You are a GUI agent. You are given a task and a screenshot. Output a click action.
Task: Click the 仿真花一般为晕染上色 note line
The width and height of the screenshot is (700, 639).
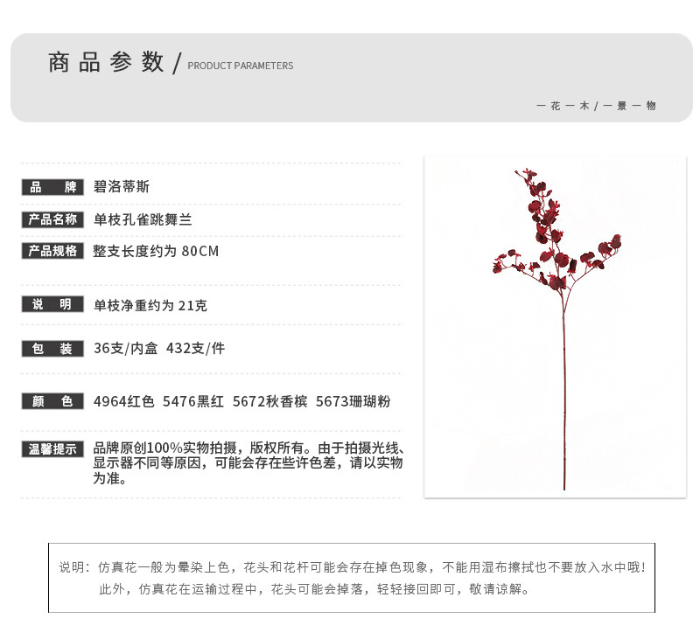pos(353,567)
